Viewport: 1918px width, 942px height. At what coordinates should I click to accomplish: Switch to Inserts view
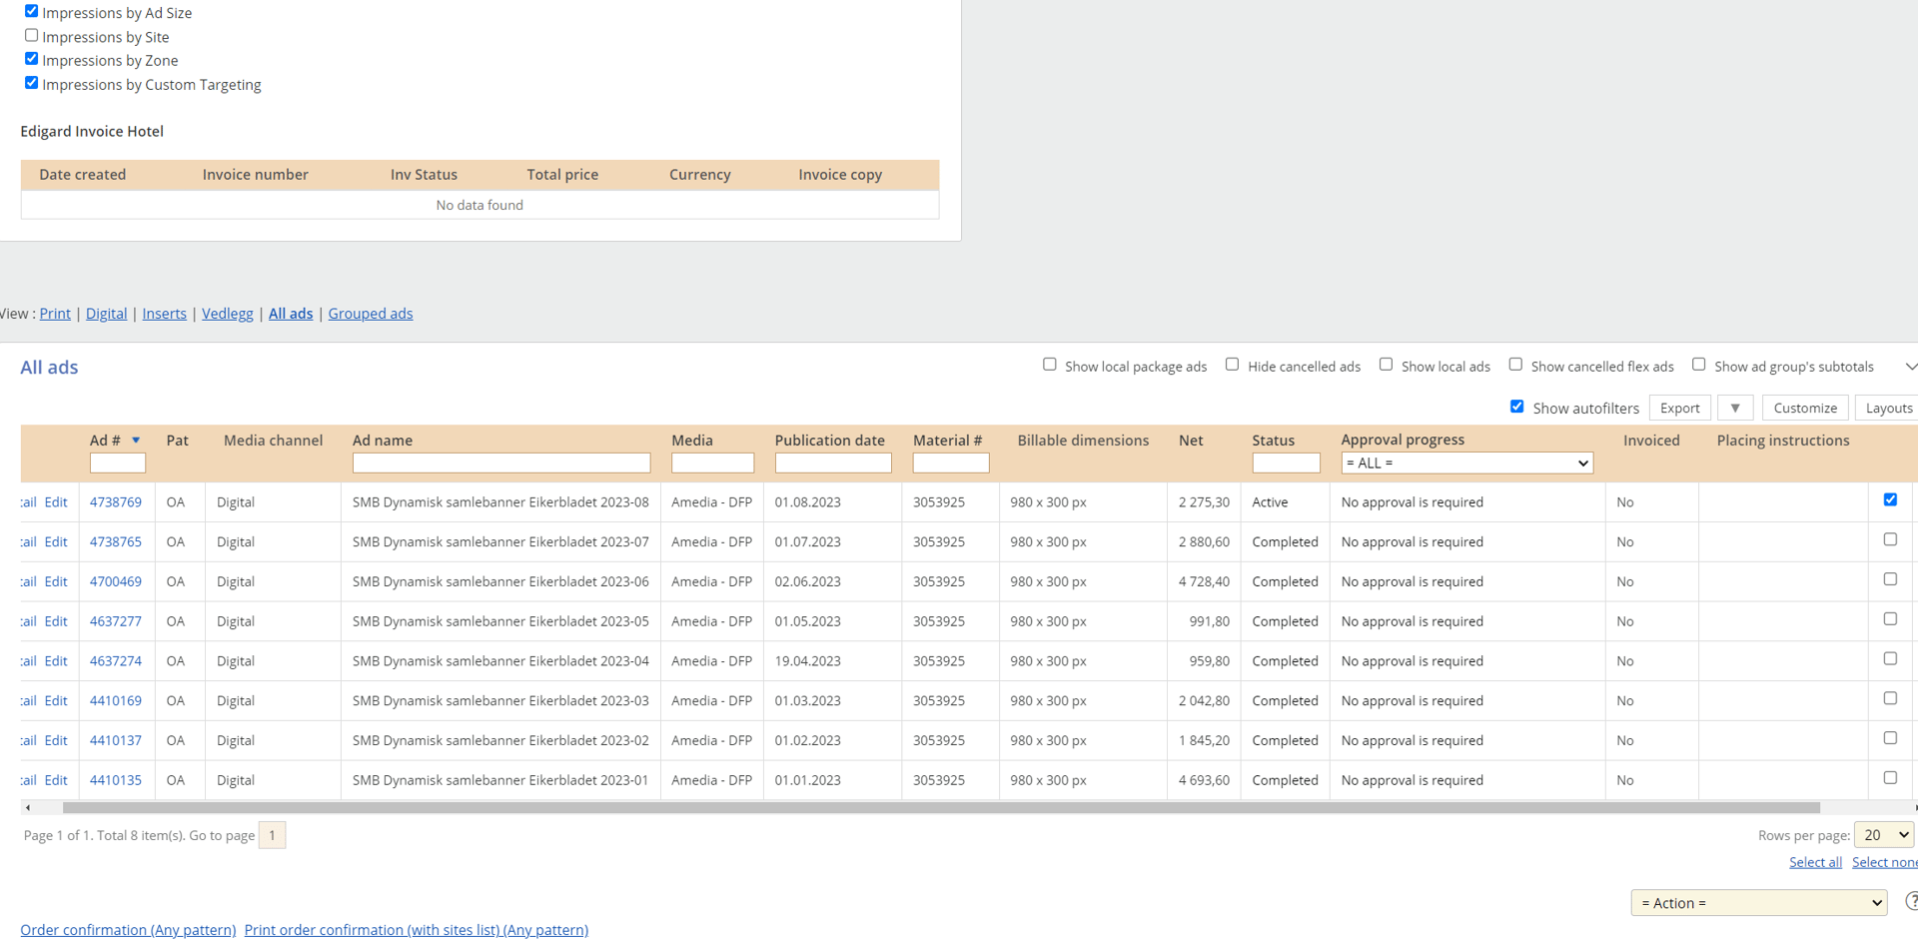(164, 314)
